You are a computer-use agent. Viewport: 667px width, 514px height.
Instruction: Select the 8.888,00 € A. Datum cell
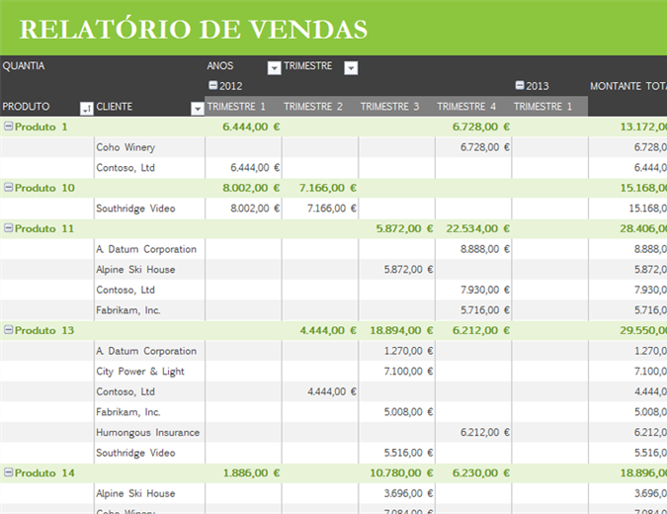[x=485, y=249]
